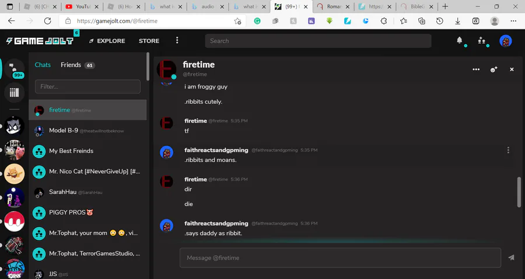Viewport: 525px width, 279px height.
Task: Close the YouTube browser tab
Action: [x=96, y=6]
